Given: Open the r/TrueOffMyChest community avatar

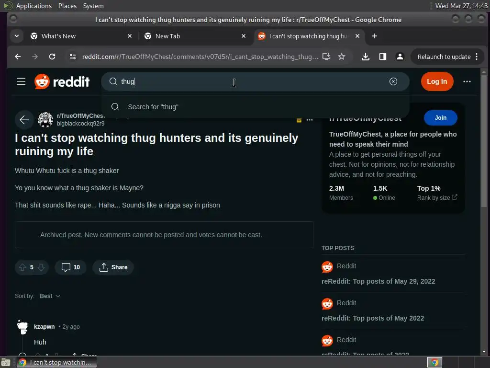Looking at the screenshot, I should click(45, 119).
